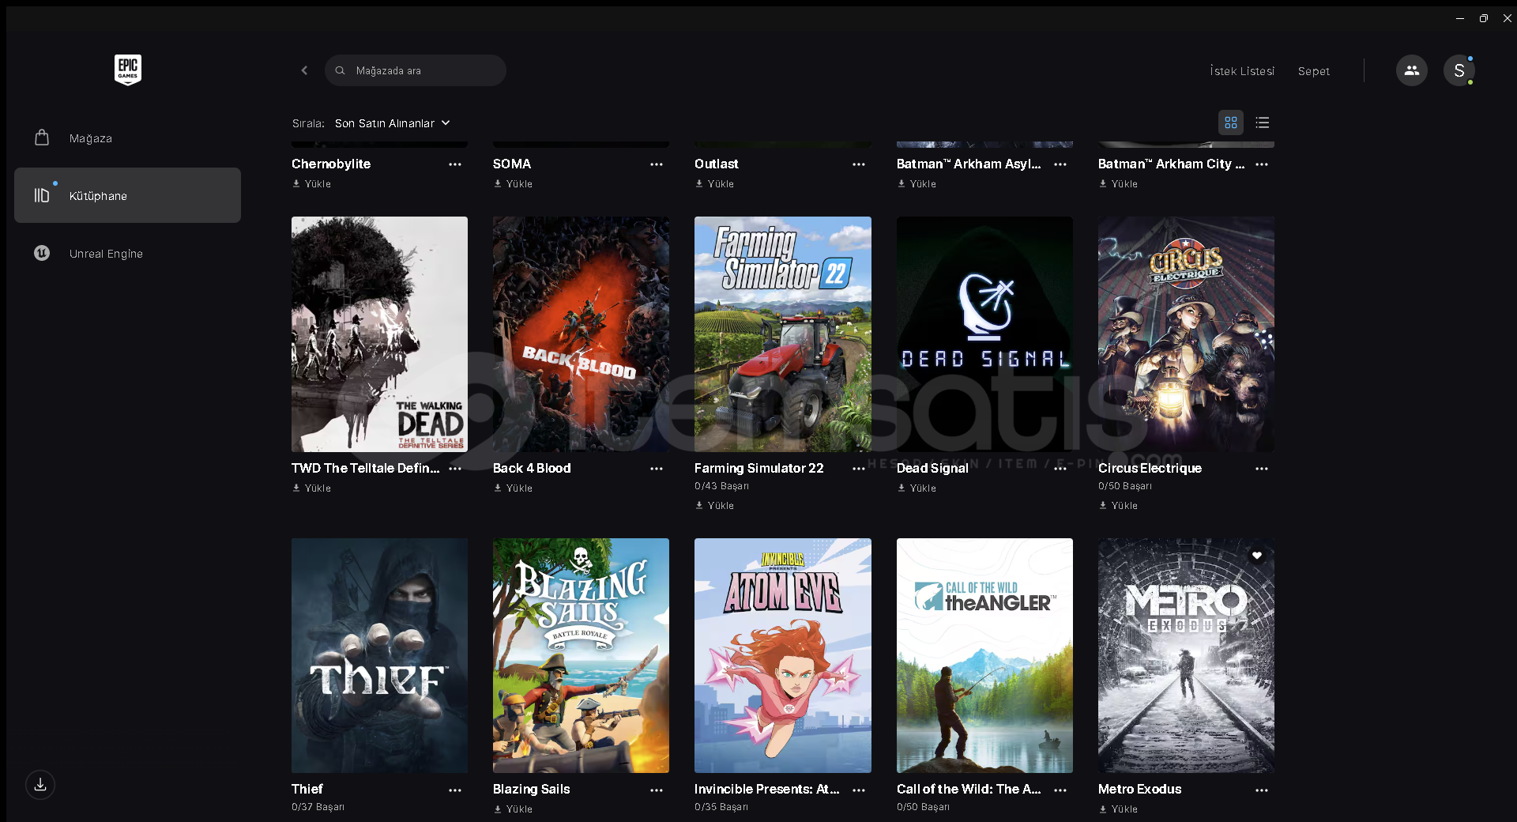Install Farming Simulator 22 via Yükle
This screenshot has height=822, width=1517.
[715, 506]
